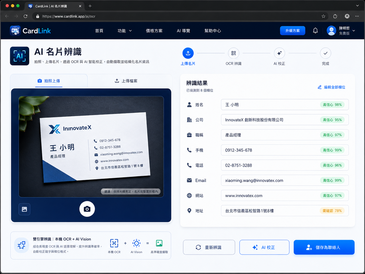Open 幫助中心 in navigation
This screenshot has width=365, height=274.
click(x=213, y=31)
